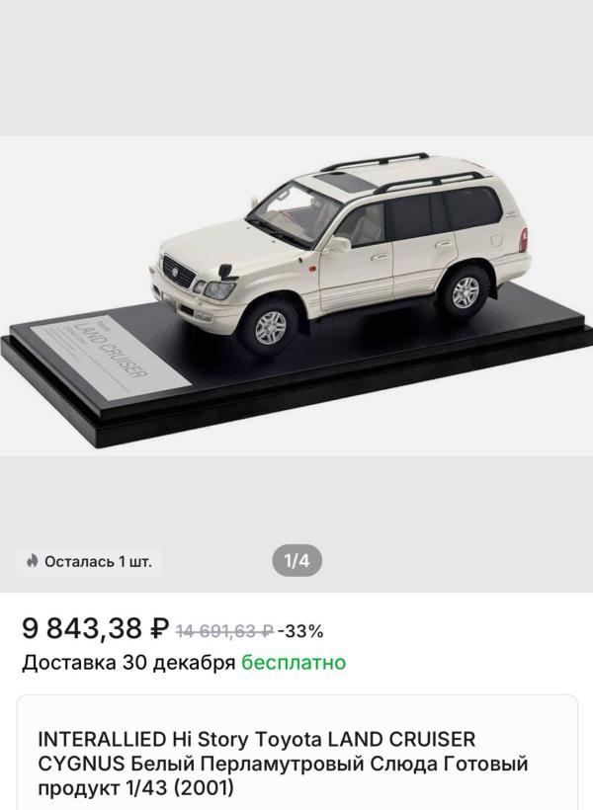Image resolution: width=593 pixels, height=810 pixels.
Task: Tap the 'Осталась 1 шт.' stock badge
Action: pos(89,561)
